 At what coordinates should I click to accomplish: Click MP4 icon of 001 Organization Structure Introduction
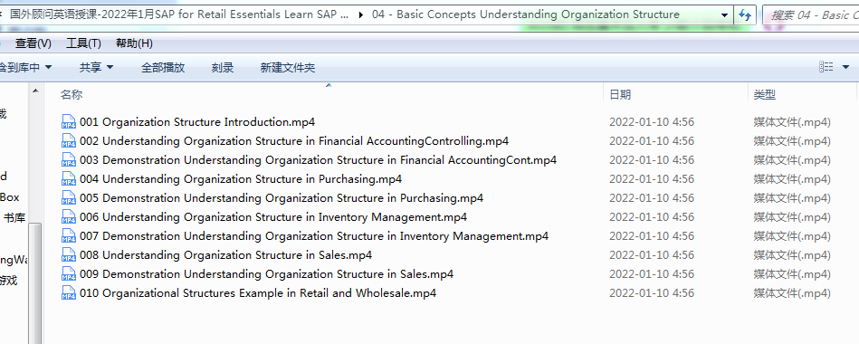point(69,122)
